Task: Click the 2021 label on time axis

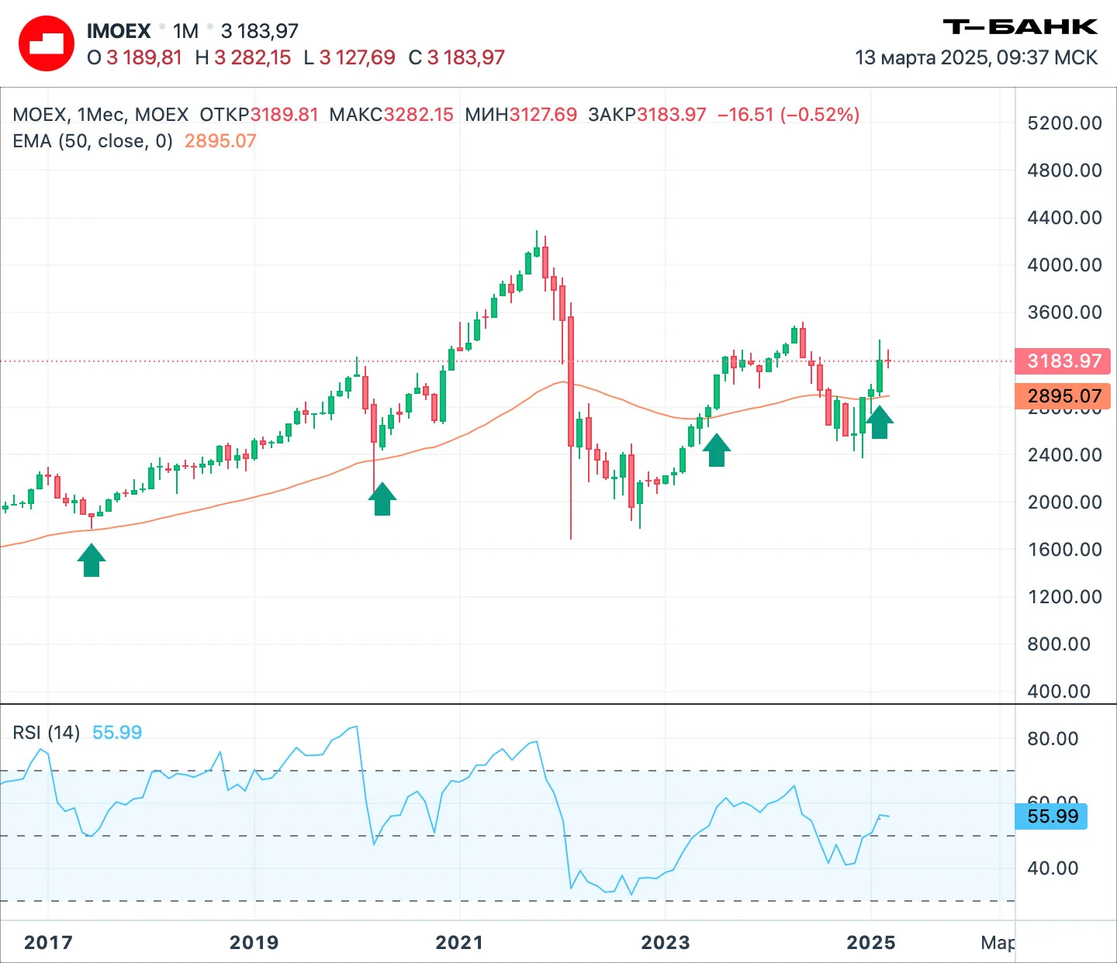Action: click(459, 943)
